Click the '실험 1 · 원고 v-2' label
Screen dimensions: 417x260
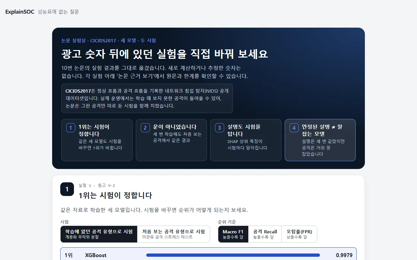(x=97, y=186)
